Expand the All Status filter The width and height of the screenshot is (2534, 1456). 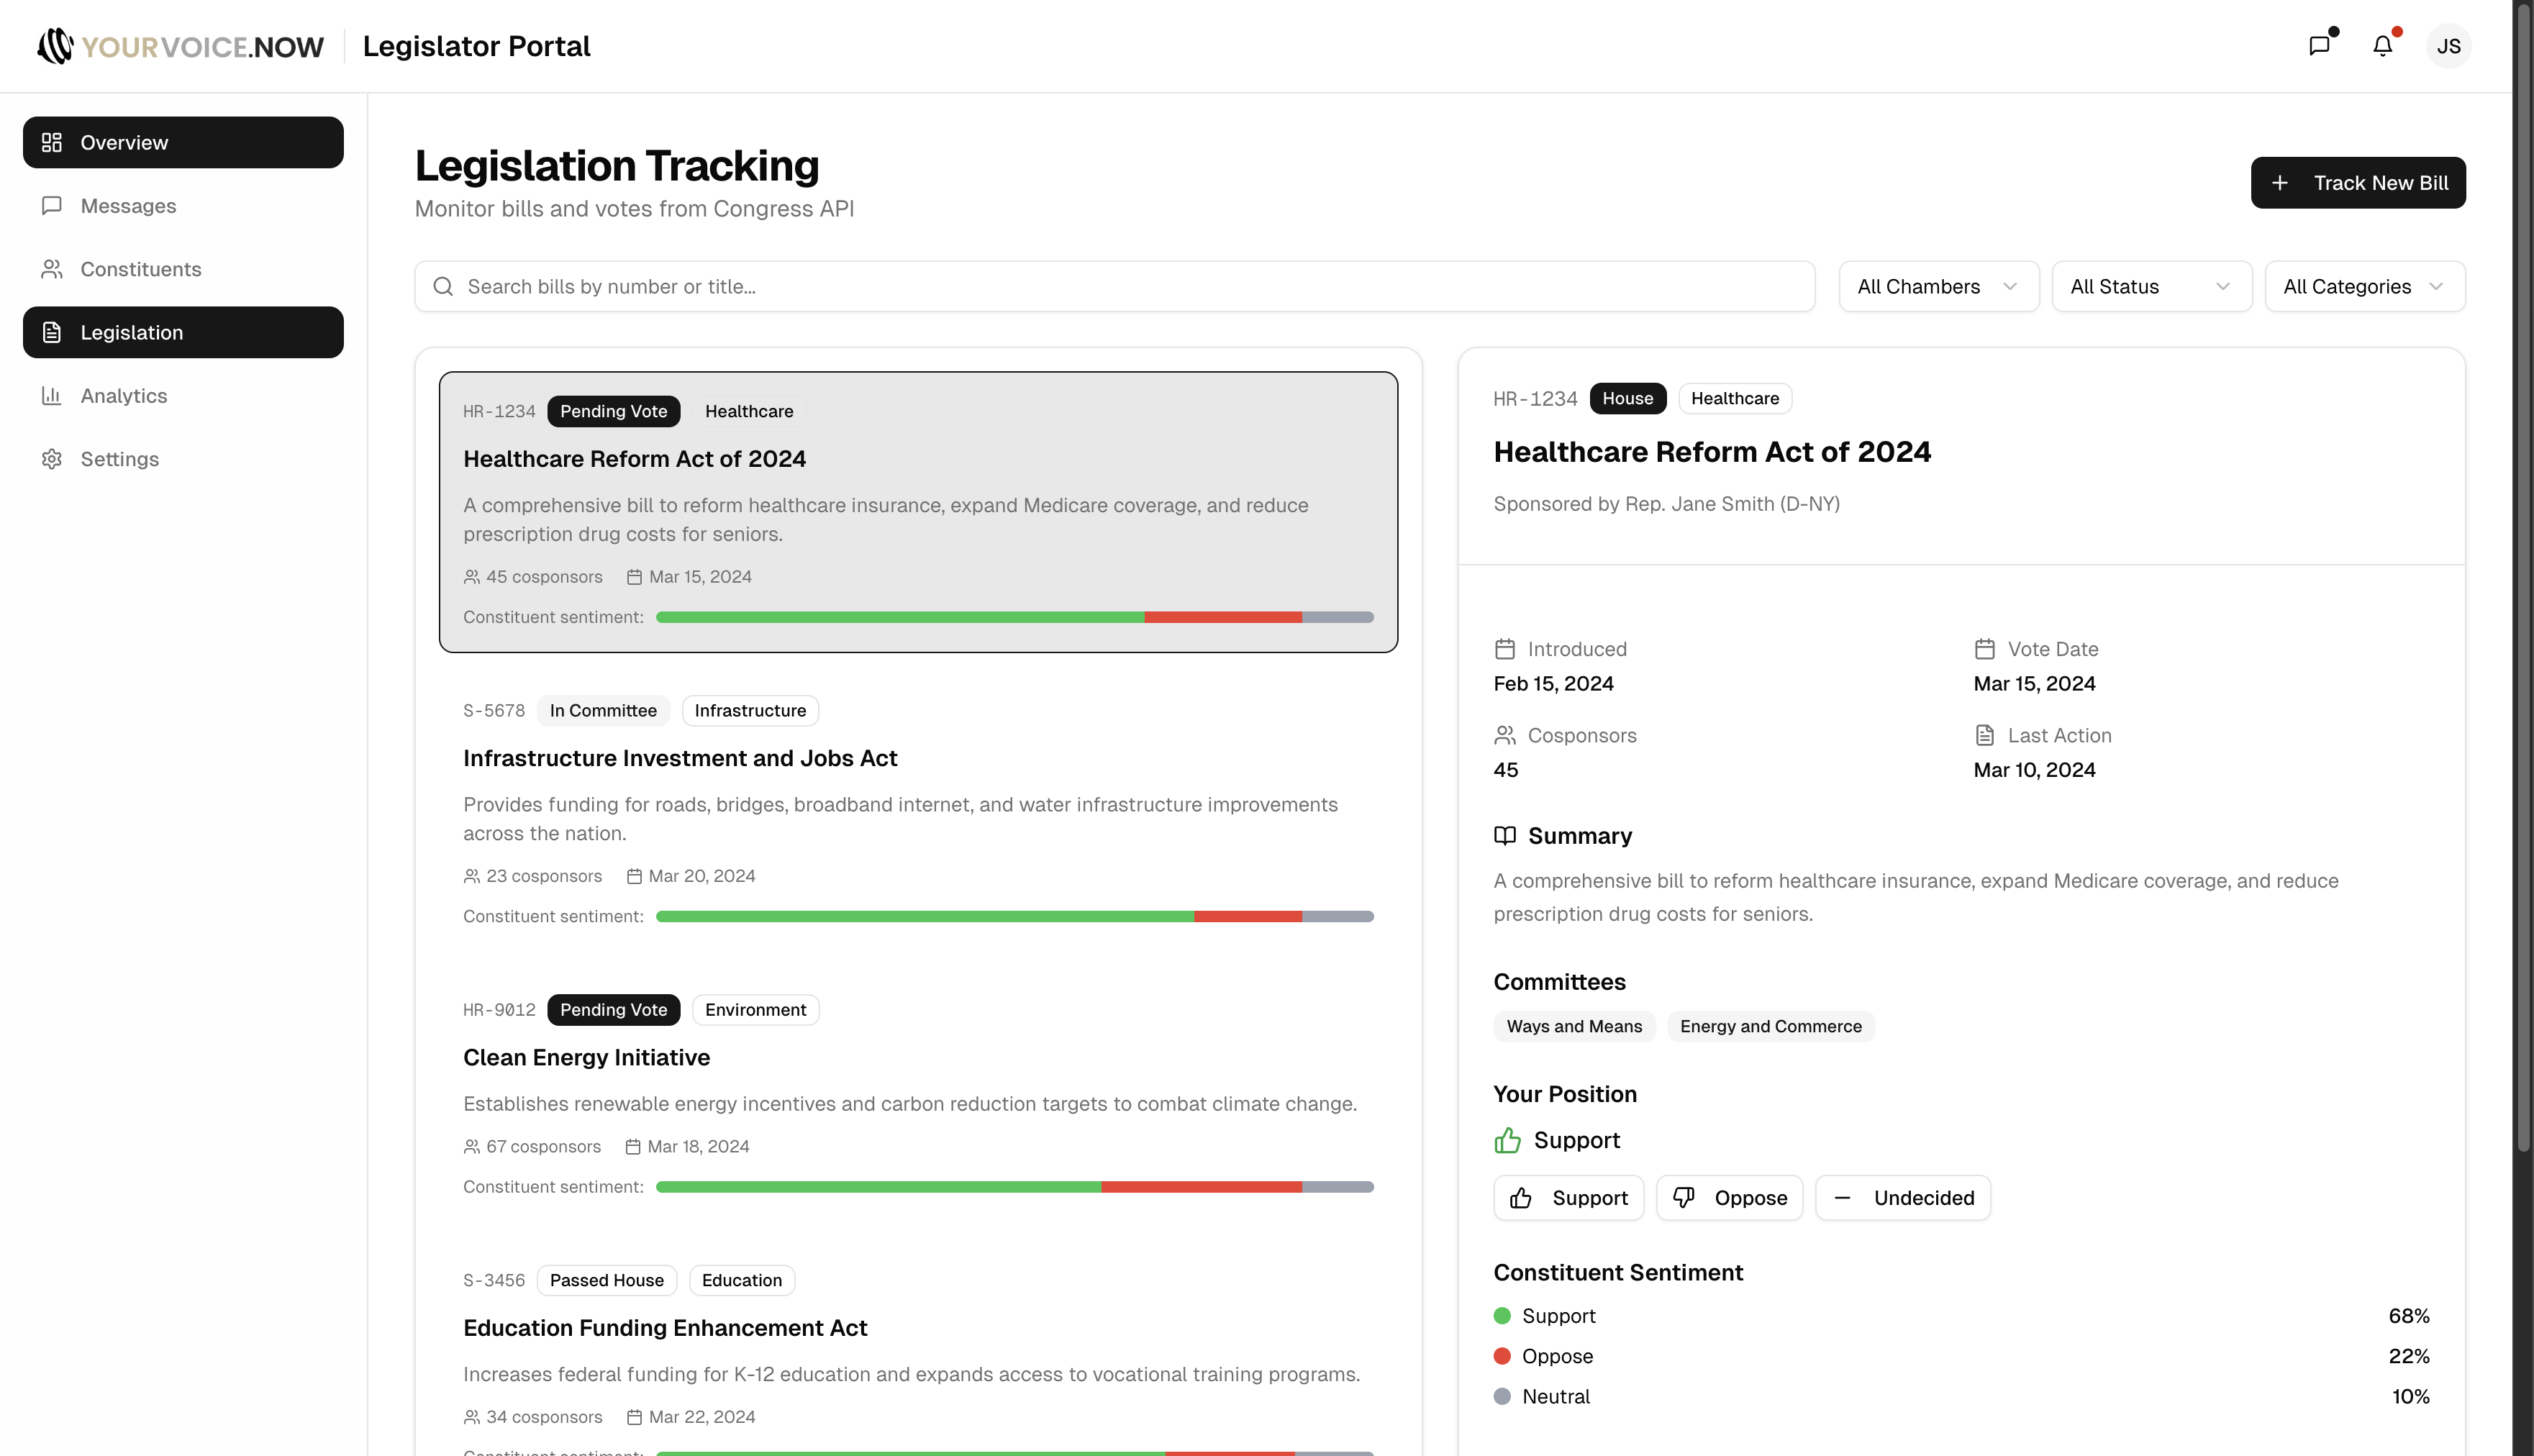click(x=2151, y=286)
